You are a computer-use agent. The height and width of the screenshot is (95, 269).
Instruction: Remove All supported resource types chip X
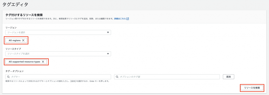point(43,62)
